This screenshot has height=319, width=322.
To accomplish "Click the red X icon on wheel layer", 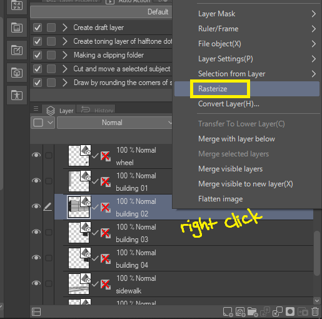I will (x=106, y=156).
